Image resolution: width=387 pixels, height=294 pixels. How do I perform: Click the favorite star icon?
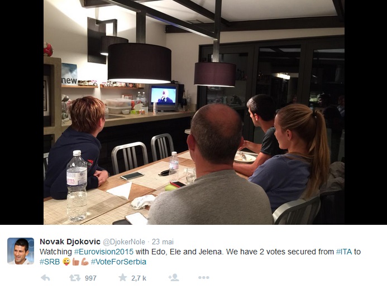pos(123,277)
